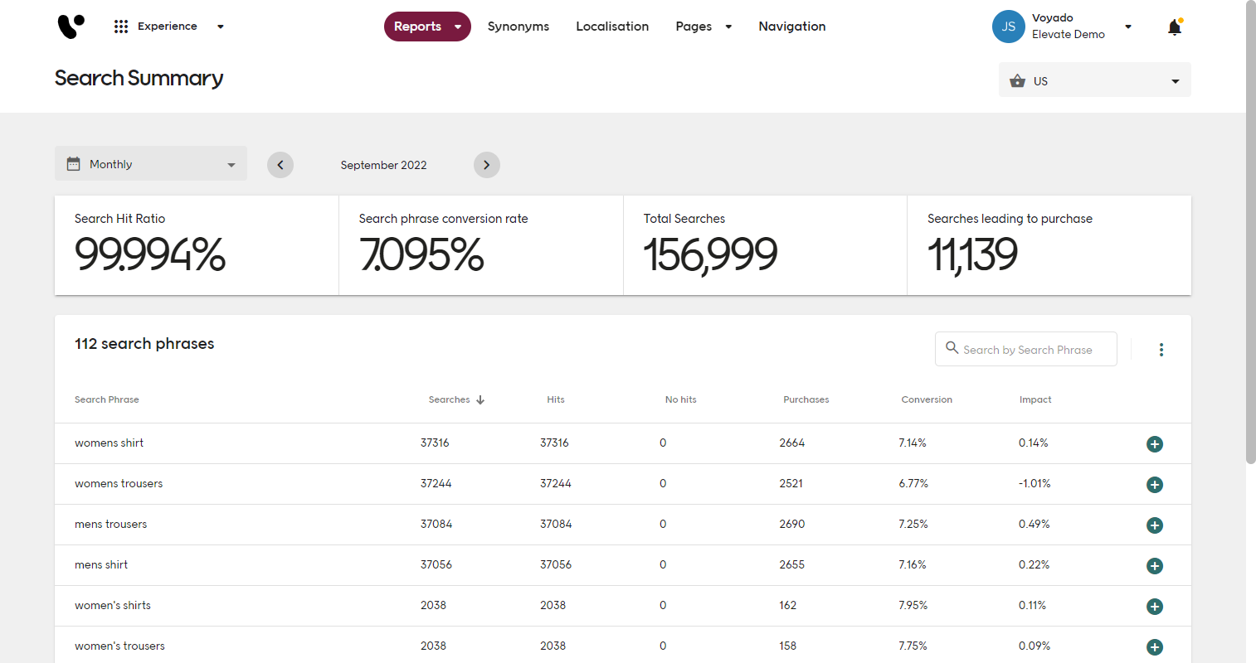Sort by Hits column header
The image size is (1256, 663).
point(556,399)
